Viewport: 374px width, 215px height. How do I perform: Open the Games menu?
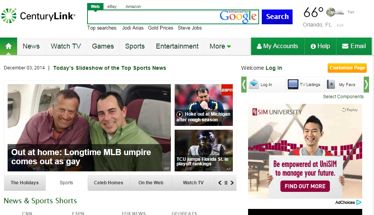tap(103, 46)
